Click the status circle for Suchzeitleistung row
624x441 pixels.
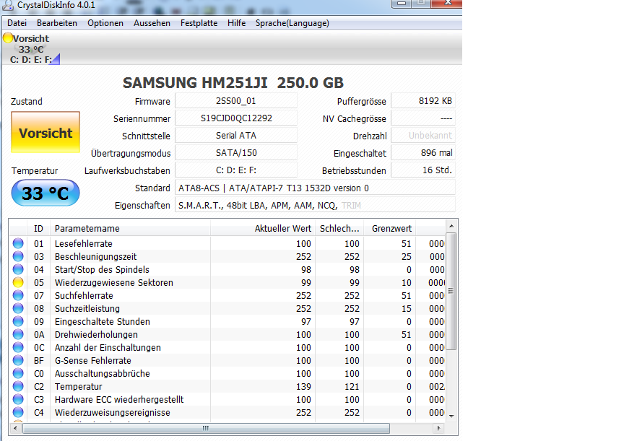(18, 308)
